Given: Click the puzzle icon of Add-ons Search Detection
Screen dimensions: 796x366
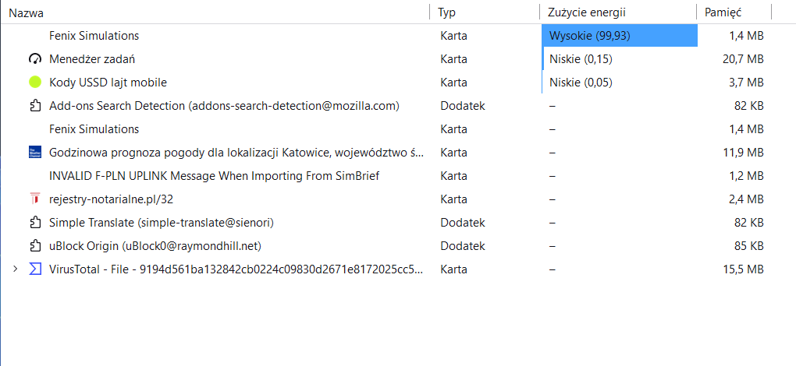Looking at the screenshot, I should (x=35, y=106).
